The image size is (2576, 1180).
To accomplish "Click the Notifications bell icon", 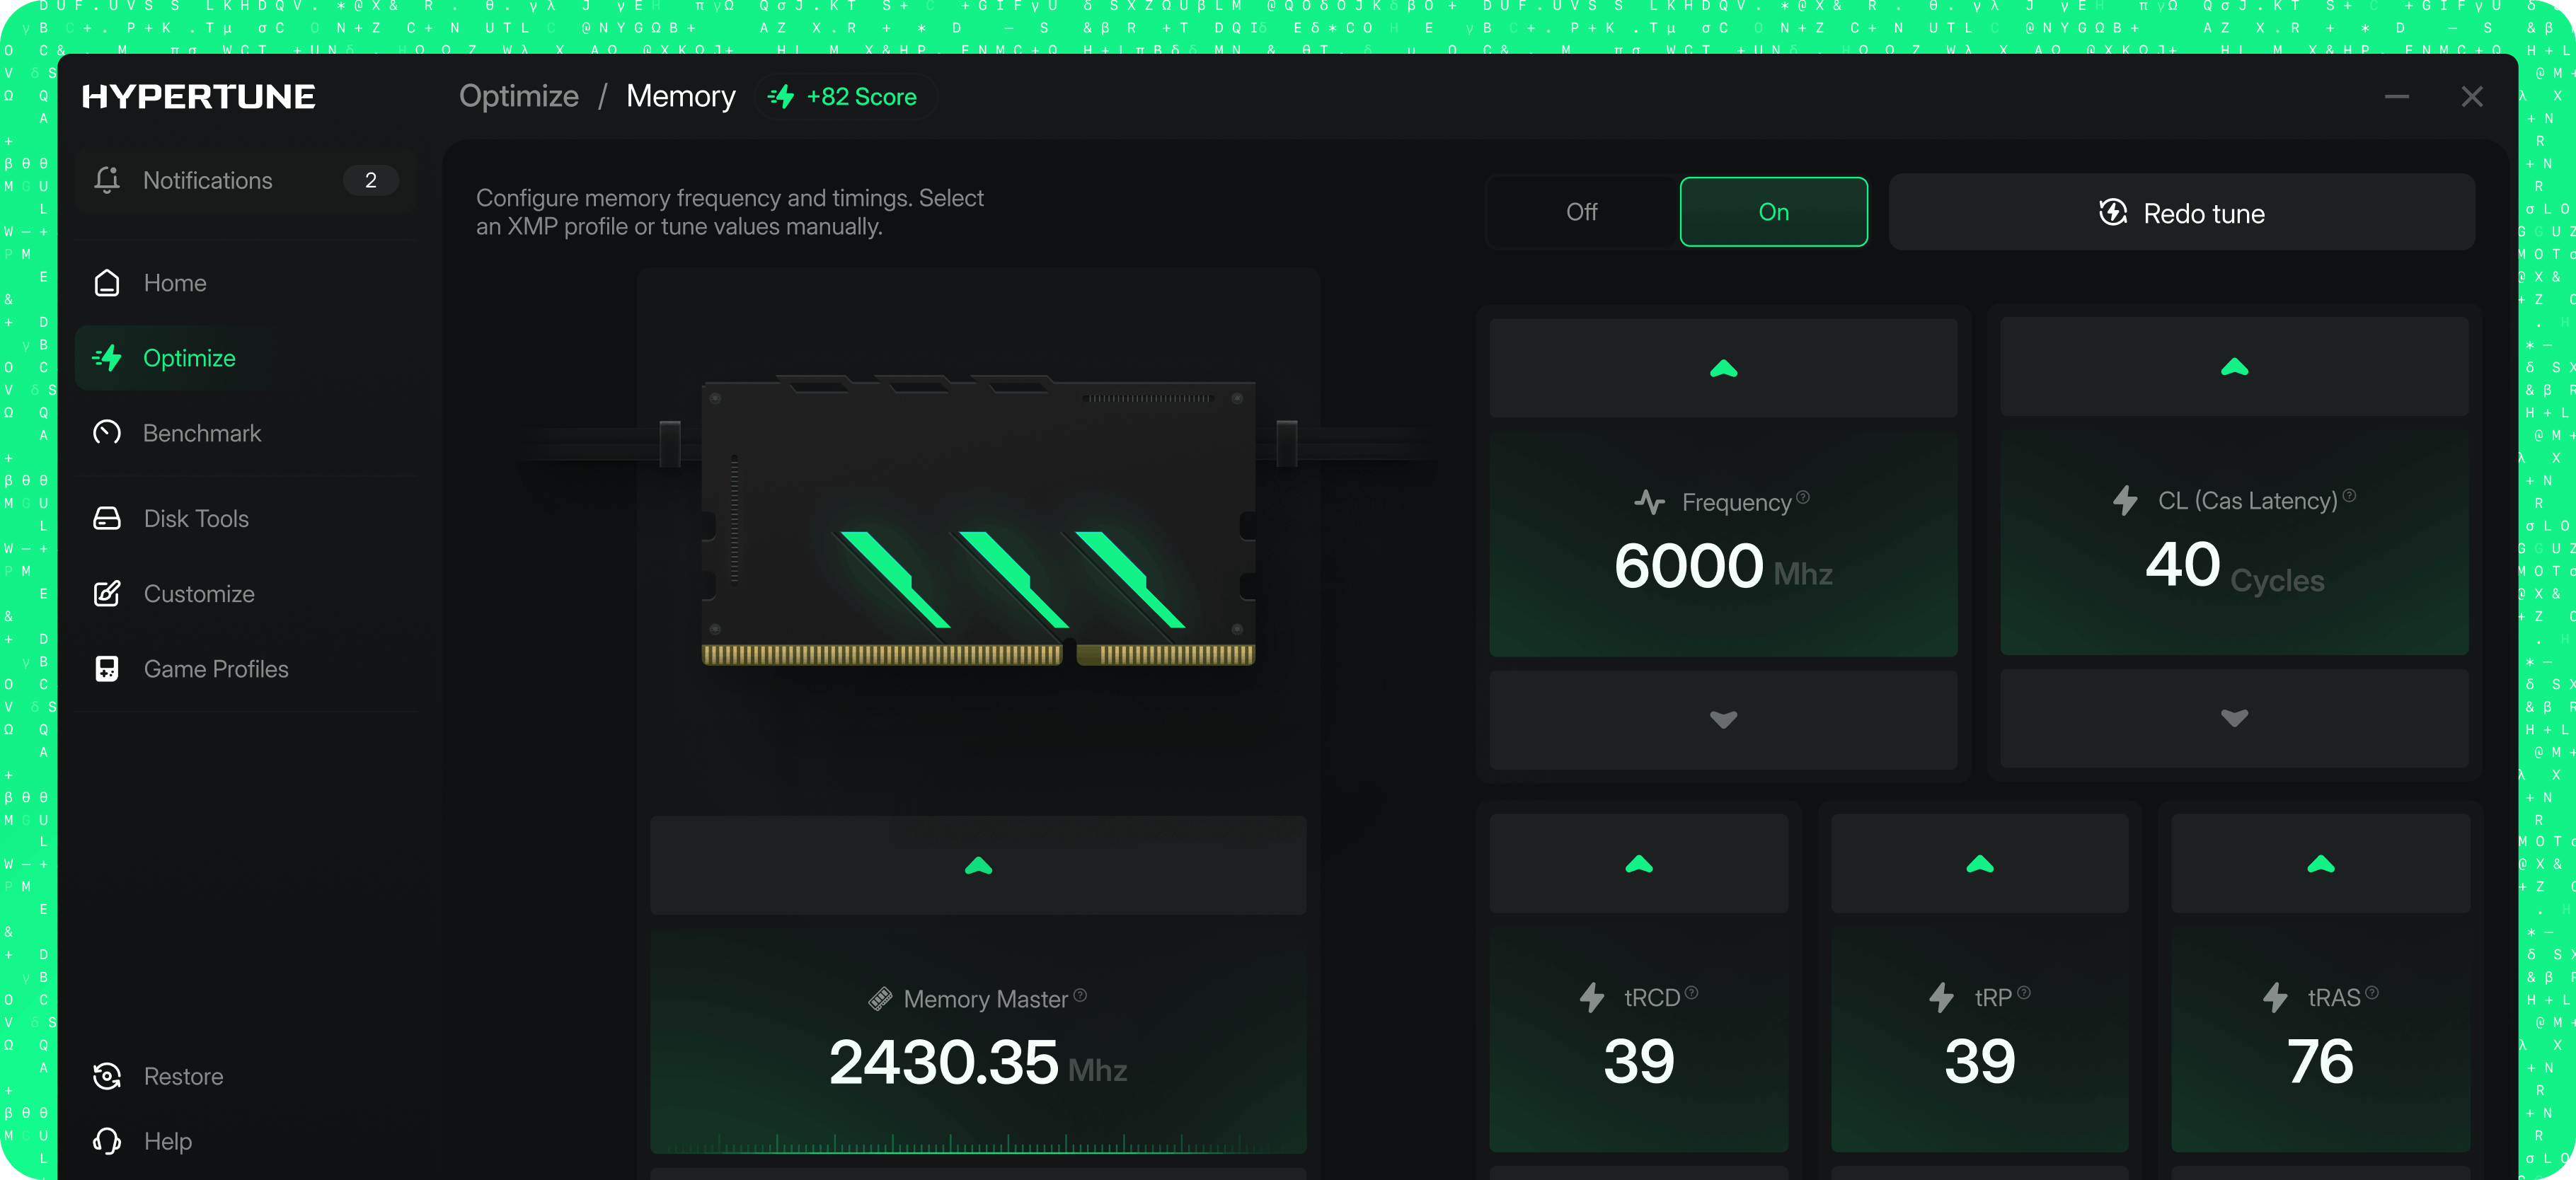I will [107, 180].
